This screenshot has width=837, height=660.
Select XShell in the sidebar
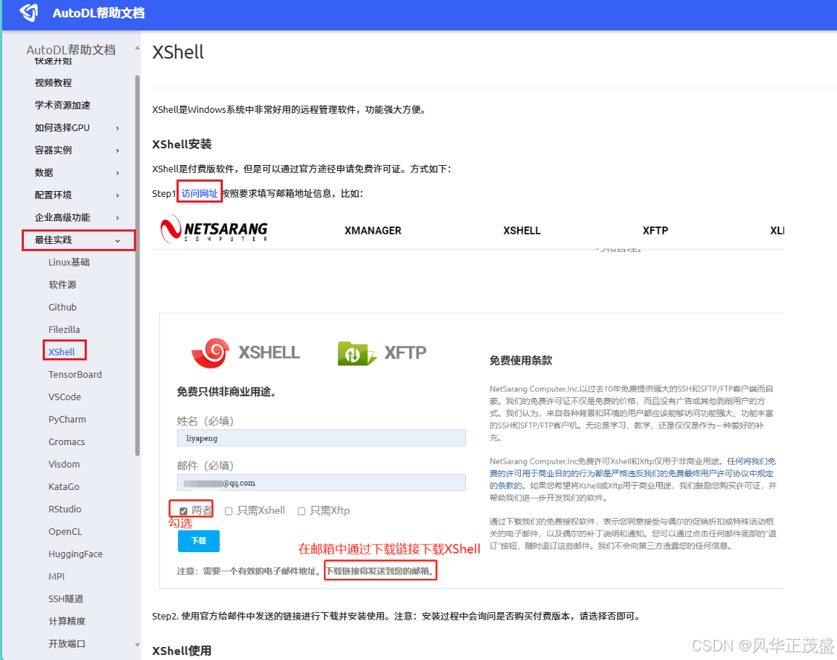coord(63,352)
